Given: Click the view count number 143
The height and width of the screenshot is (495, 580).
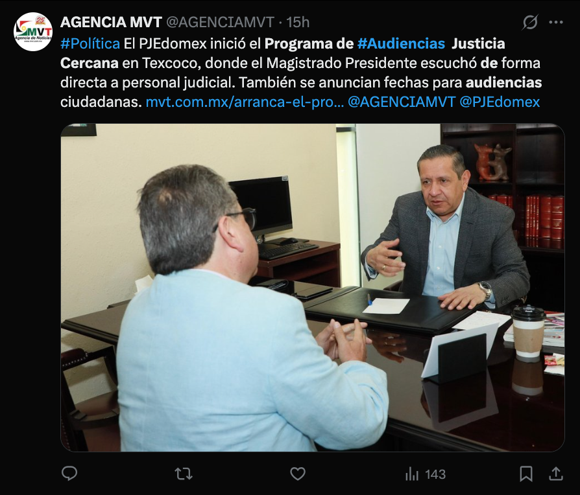Looking at the screenshot, I should coord(435,474).
